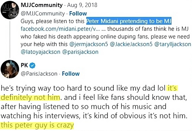Open the @tarylljackson mention
192x131 pixels.
coord(173,44)
